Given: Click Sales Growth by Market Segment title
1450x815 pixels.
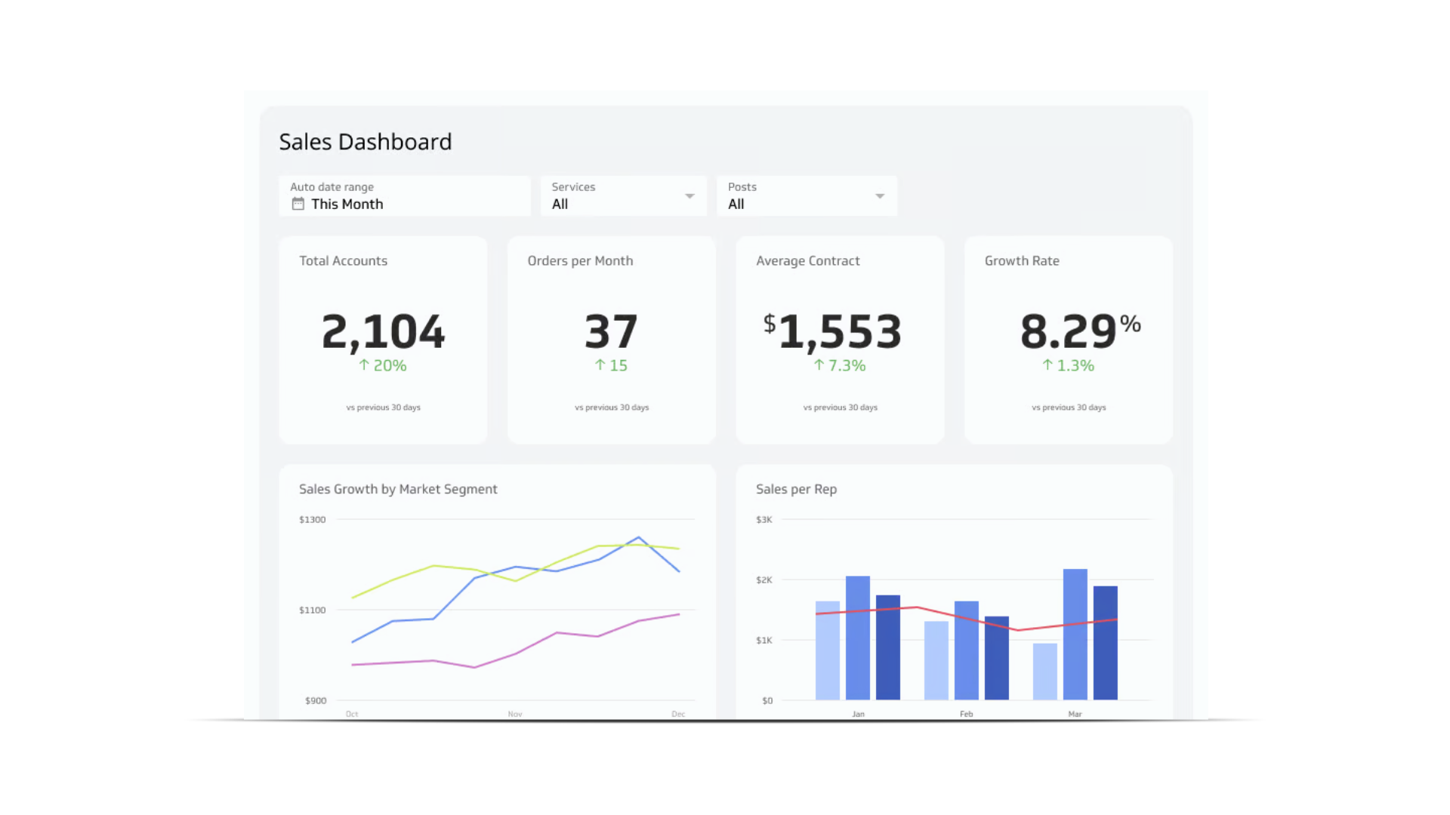Looking at the screenshot, I should pos(398,489).
